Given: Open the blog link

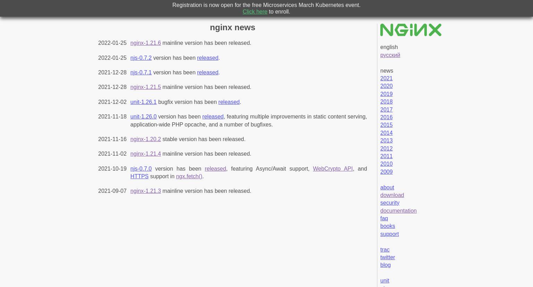Looking at the screenshot, I should [x=385, y=265].
